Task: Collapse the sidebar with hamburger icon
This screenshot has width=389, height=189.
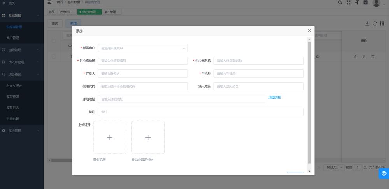Action: coord(49,2)
